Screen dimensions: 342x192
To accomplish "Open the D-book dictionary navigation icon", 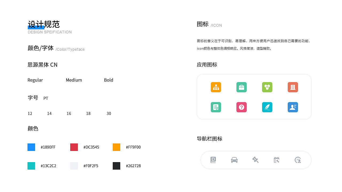I will coord(213,160).
